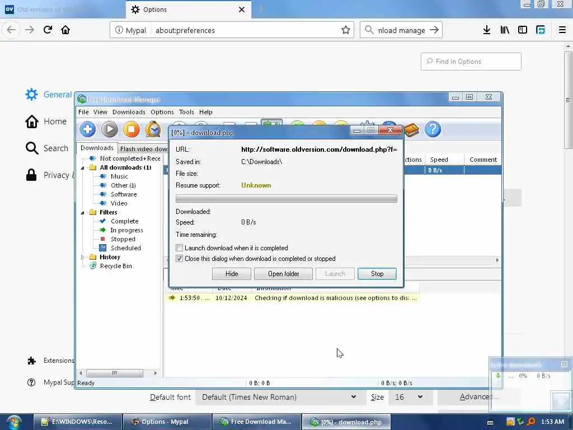
Task: Open the Privacy lock category
Action: [50, 175]
